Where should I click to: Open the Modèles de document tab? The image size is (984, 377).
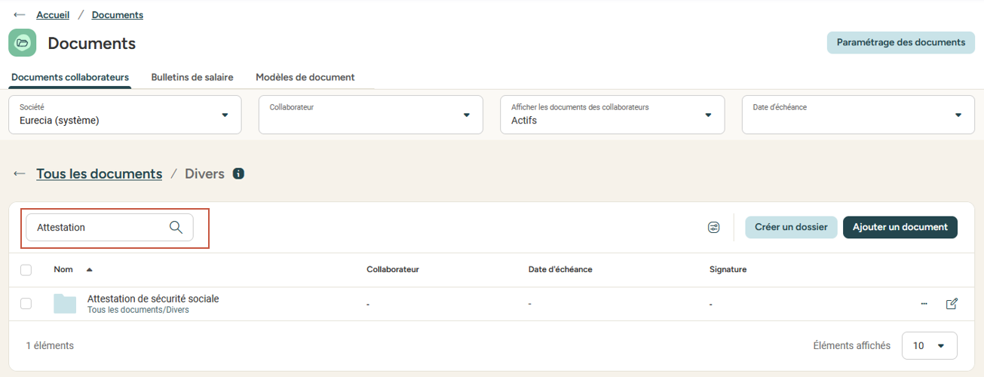[x=305, y=77]
